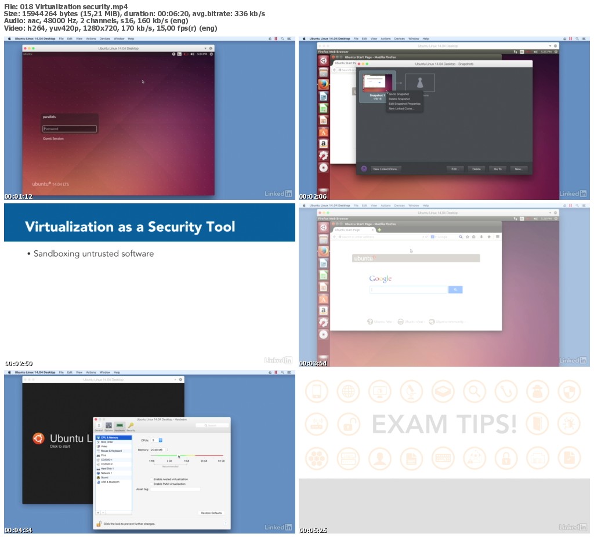
Task: Click Google search box on Ubuntu Start Page
Action: (x=408, y=290)
